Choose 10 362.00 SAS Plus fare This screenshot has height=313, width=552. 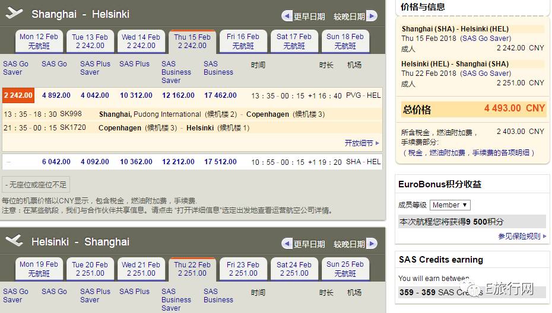pyautogui.click(x=137, y=162)
